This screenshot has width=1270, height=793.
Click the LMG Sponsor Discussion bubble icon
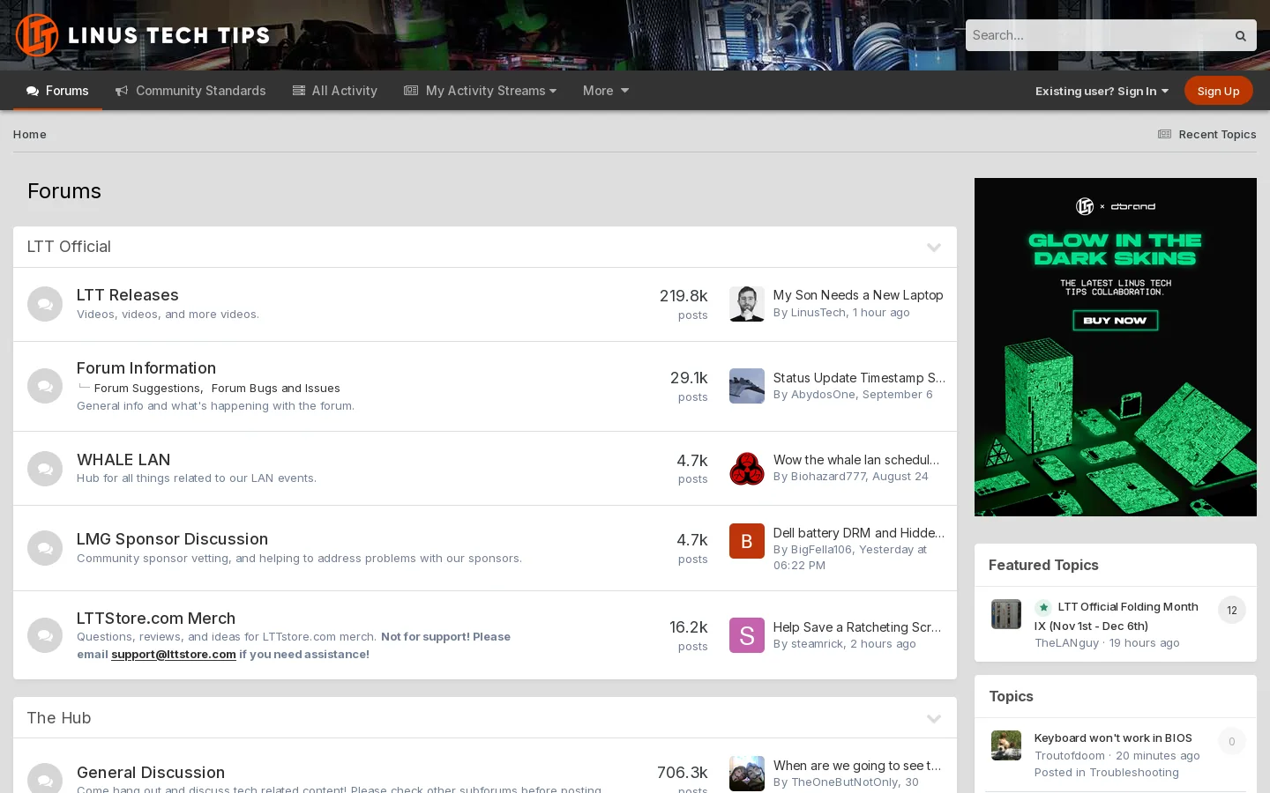[x=45, y=548]
